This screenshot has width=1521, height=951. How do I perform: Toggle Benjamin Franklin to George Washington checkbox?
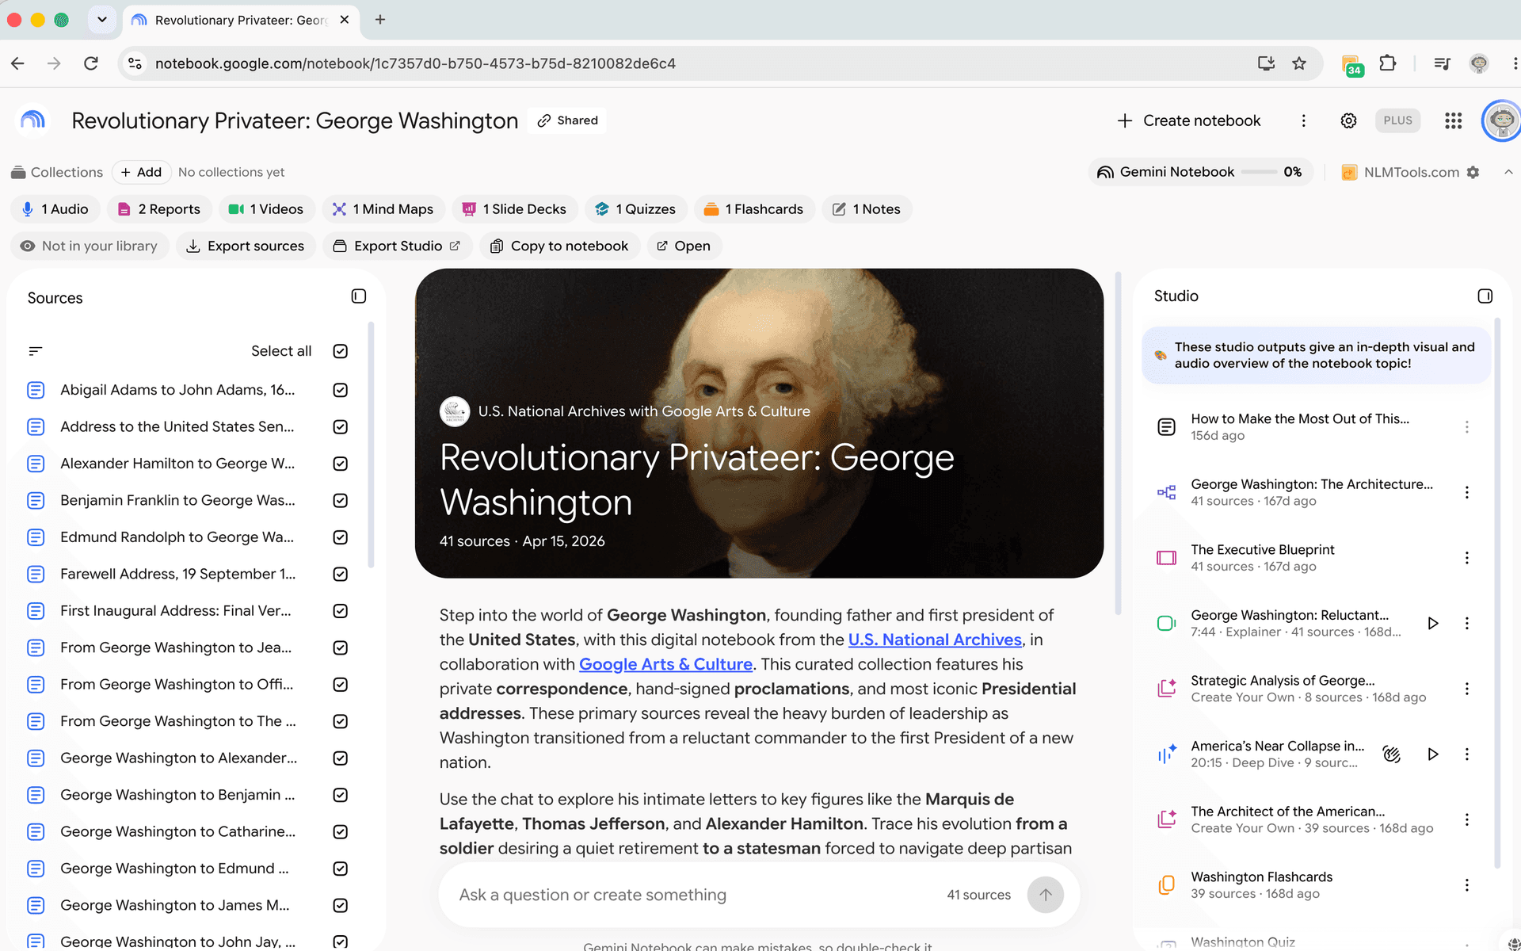click(x=341, y=500)
